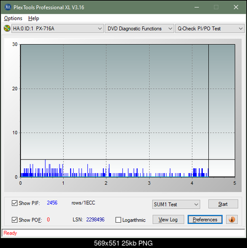Click the Start button
The image size is (247, 248).
[x=223, y=204]
